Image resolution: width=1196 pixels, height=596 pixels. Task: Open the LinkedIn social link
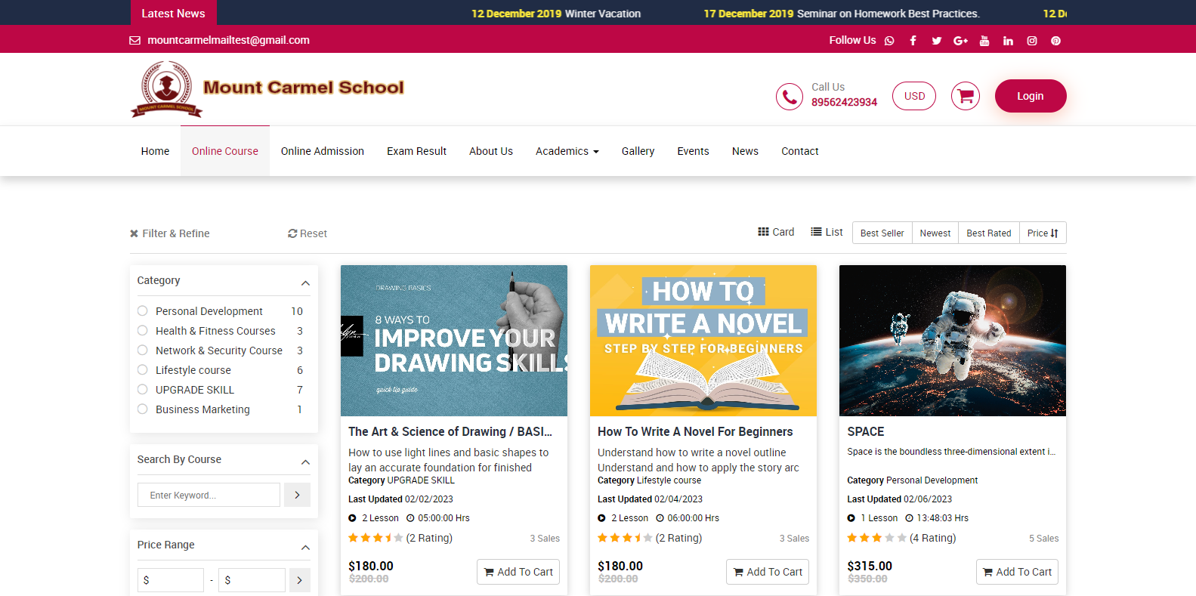[x=1008, y=41]
